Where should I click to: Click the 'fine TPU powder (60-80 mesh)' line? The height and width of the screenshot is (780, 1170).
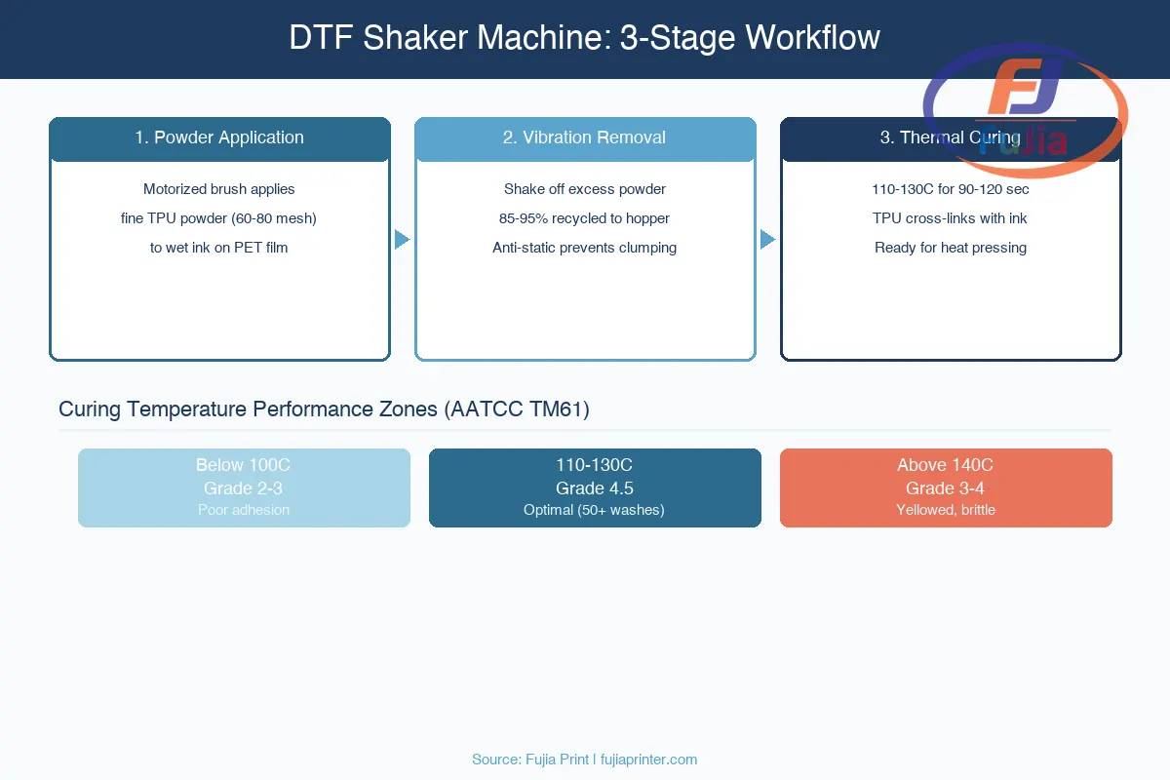click(x=219, y=218)
